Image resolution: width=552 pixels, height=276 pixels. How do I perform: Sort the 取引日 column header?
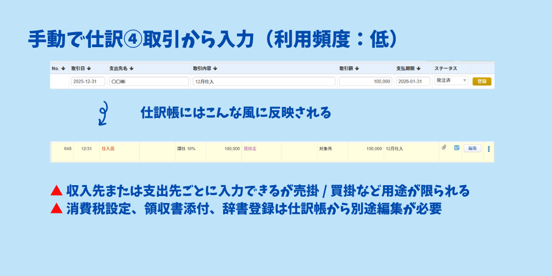pyautogui.click(x=81, y=68)
